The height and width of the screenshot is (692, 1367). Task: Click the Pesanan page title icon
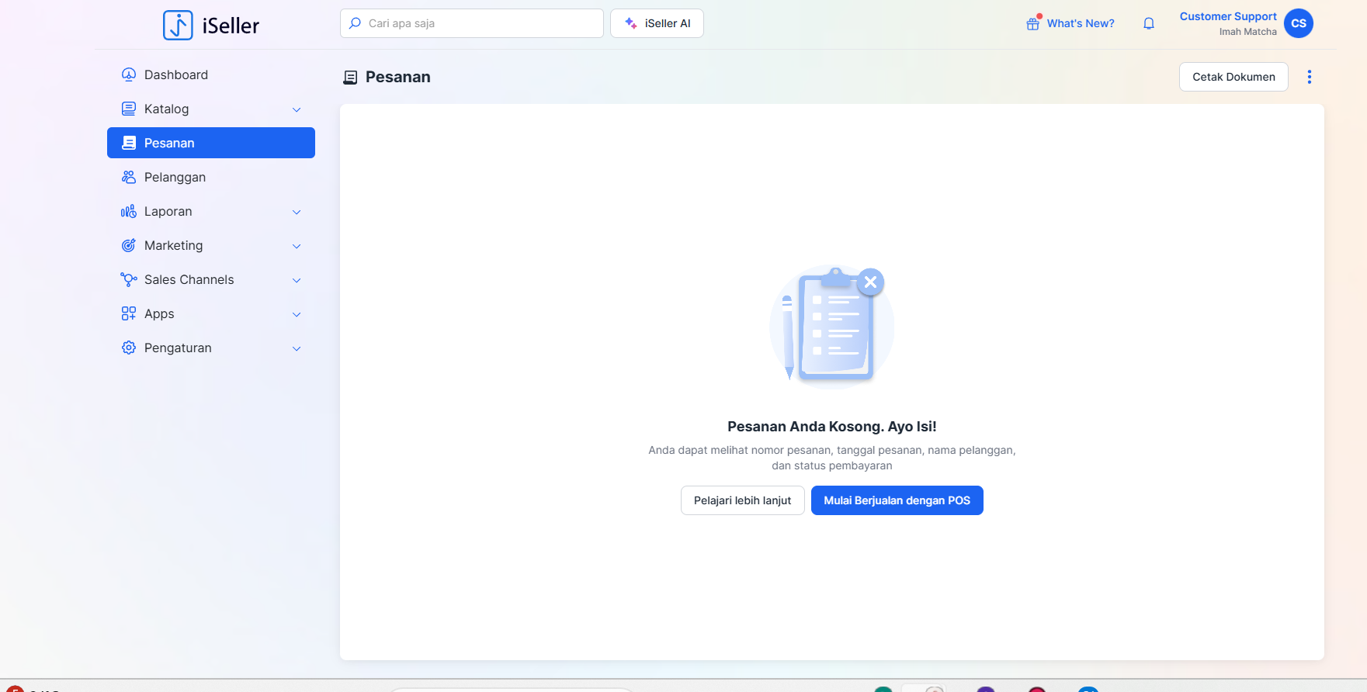coord(350,78)
